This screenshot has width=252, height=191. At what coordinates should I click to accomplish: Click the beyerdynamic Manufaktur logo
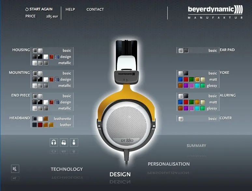point(215,12)
